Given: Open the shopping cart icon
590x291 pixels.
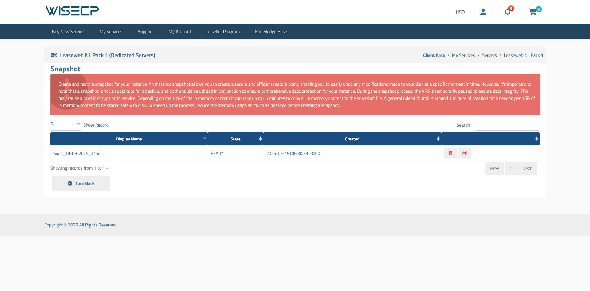Looking at the screenshot, I should (533, 12).
